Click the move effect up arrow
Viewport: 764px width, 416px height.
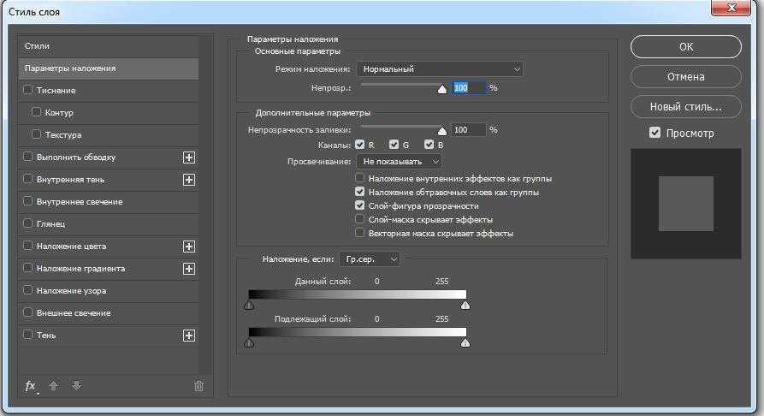tap(54, 386)
